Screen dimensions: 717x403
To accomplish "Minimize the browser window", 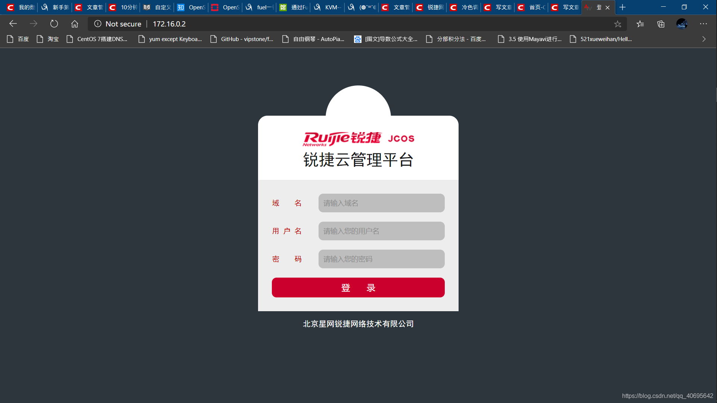I will point(663,7).
